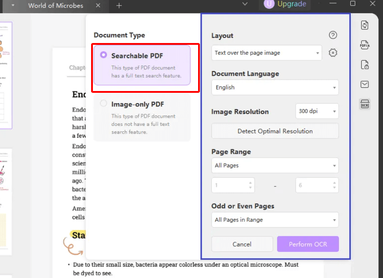Open the Page Range dropdown showing All Pages
Screen dimensions: 383x278
click(275, 165)
